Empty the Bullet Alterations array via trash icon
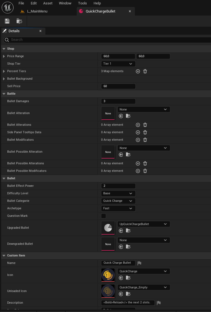The width and height of the screenshot is (211, 312). pyautogui.click(x=145, y=125)
